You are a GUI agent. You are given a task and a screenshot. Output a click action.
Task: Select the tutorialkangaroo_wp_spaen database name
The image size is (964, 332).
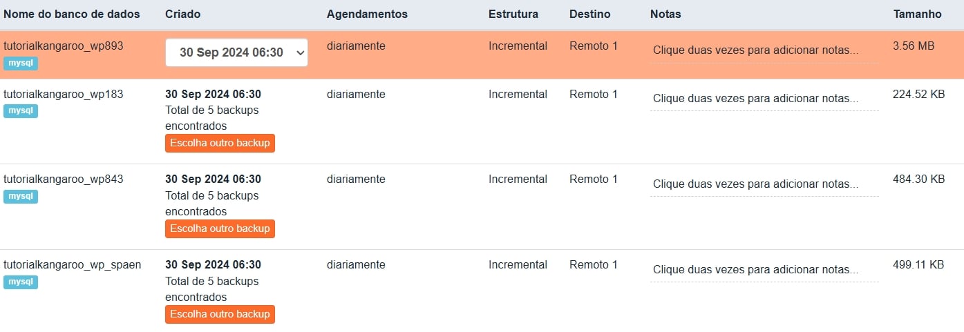pyautogui.click(x=73, y=265)
